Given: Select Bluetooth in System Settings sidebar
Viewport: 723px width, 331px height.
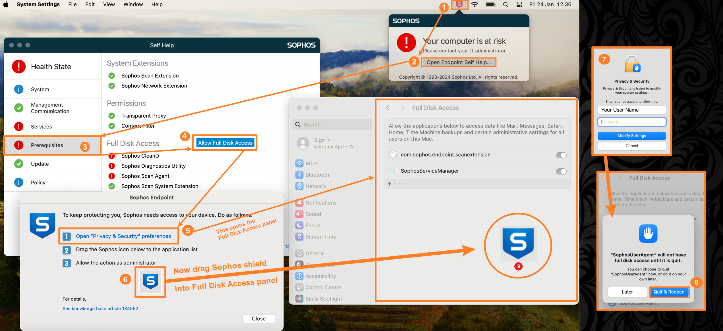Looking at the screenshot, I should pyautogui.click(x=312, y=175).
